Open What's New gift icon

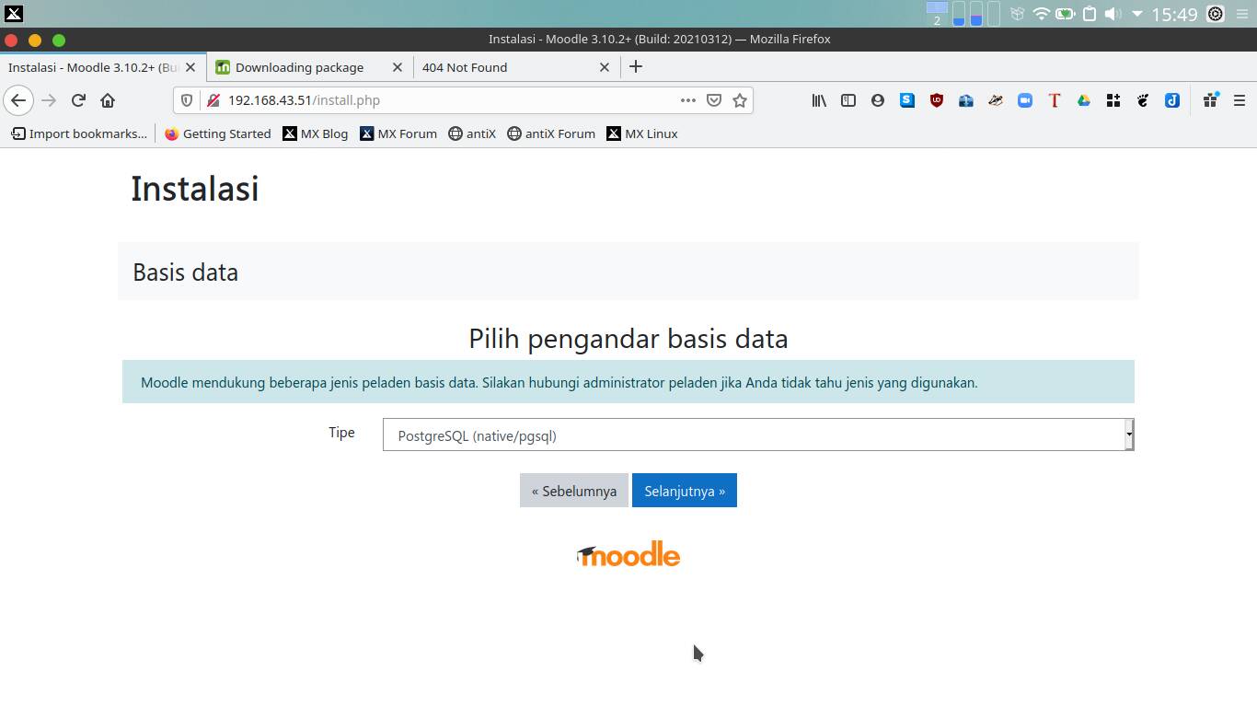pyautogui.click(x=1211, y=99)
